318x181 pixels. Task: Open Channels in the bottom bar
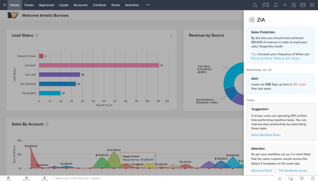click(x=26, y=179)
